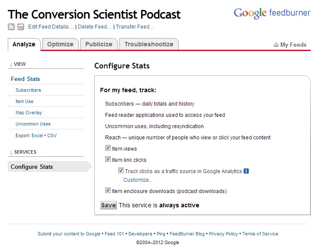Uncheck the Item link clicks checkbox
The width and height of the screenshot is (318, 248).
[x=108, y=159]
